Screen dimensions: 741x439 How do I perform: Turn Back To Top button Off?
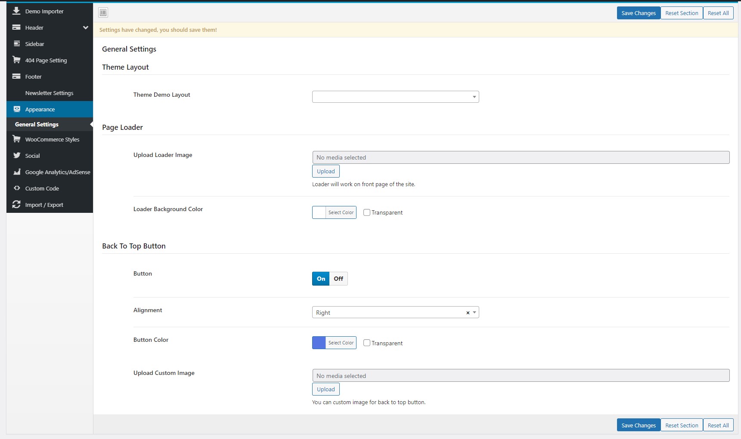pos(339,279)
